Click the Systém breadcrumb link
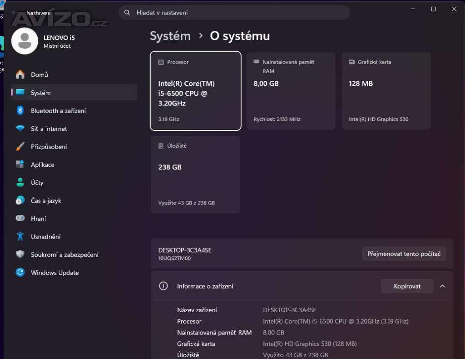 [170, 36]
